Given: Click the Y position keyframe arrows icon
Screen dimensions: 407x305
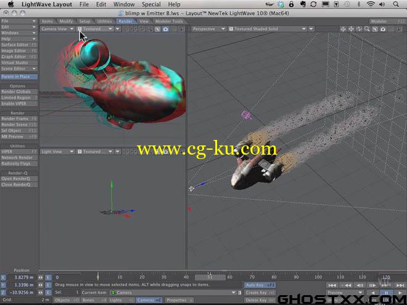Looking at the screenshot, I should point(41,285).
